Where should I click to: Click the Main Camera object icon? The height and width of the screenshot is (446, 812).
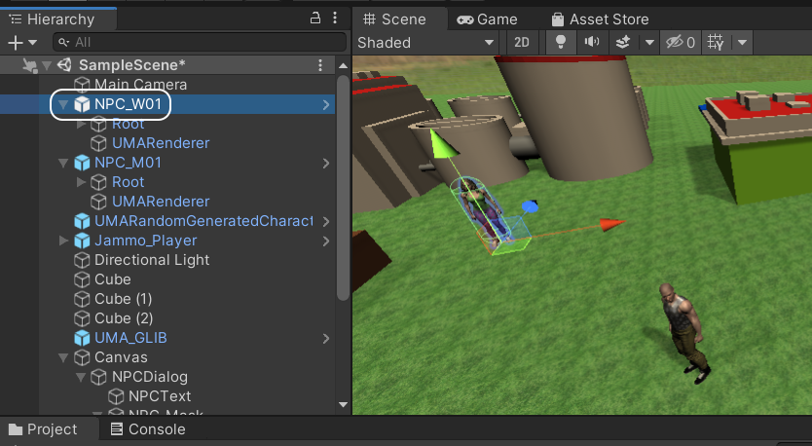[x=82, y=85]
